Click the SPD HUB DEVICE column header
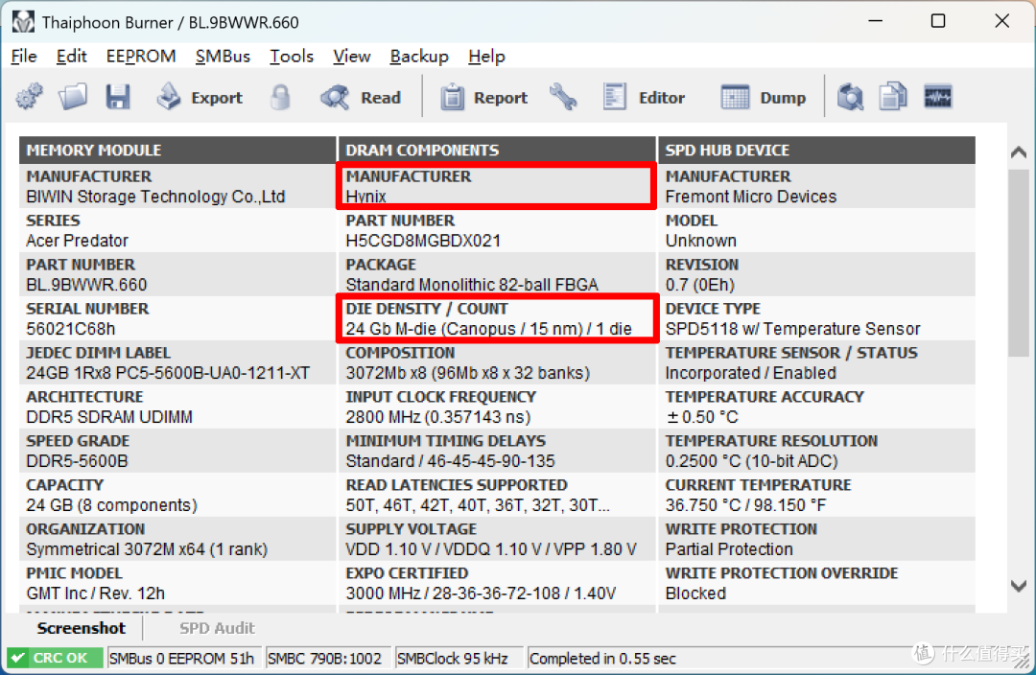This screenshot has width=1036, height=675. (x=816, y=150)
